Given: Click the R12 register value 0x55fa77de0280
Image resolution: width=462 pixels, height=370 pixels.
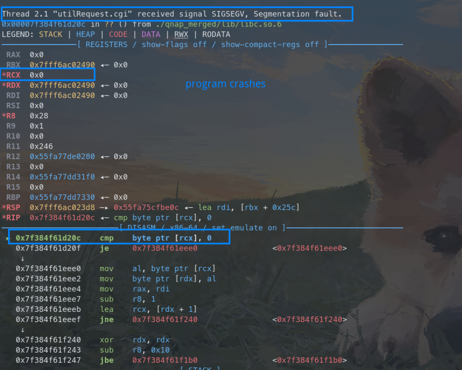Looking at the screenshot, I should click(62, 157).
